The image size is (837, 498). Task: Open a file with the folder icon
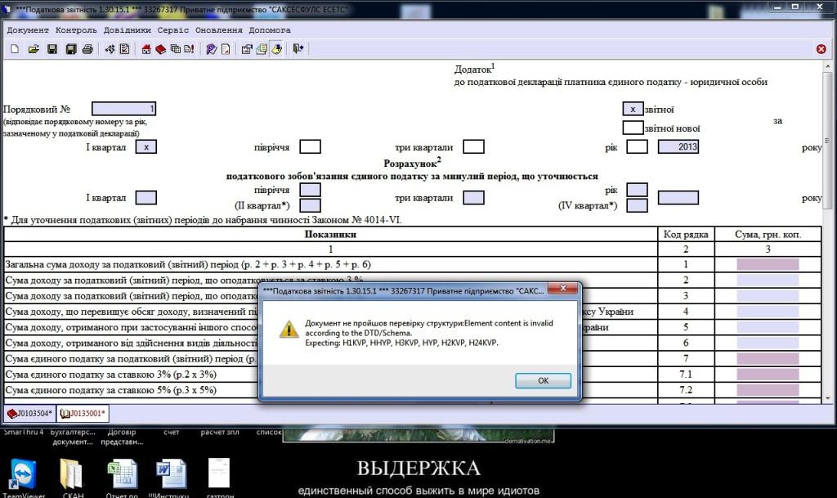pos(34,49)
